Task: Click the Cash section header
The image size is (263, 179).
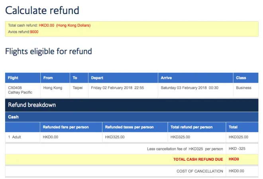Action: (x=132, y=117)
